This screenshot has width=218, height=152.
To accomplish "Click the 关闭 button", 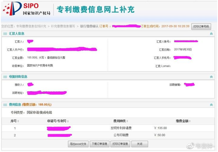I will (x=139, y=144).
